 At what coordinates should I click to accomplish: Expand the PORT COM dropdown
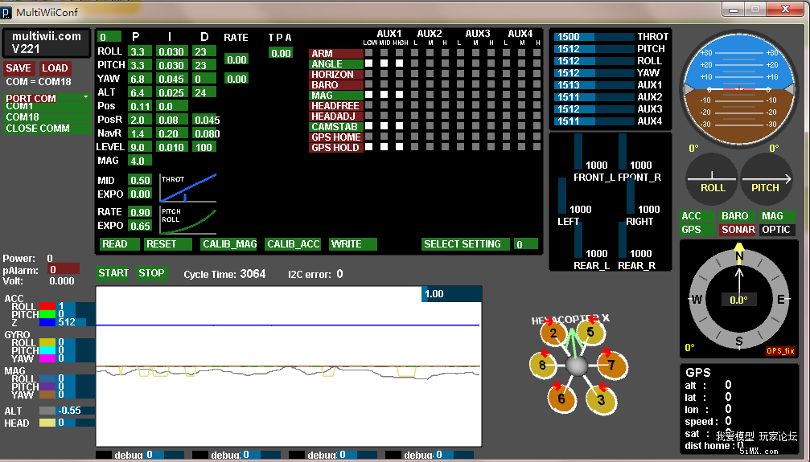pyautogui.click(x=47, y=97)
